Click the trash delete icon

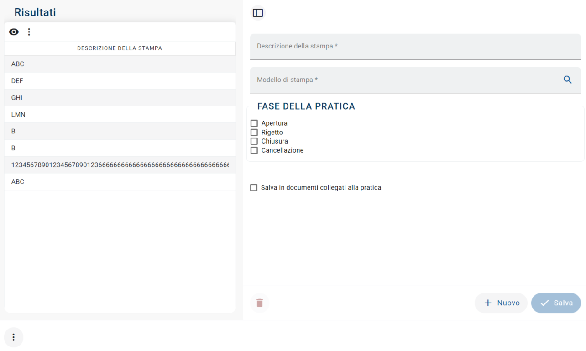(260, 303)
